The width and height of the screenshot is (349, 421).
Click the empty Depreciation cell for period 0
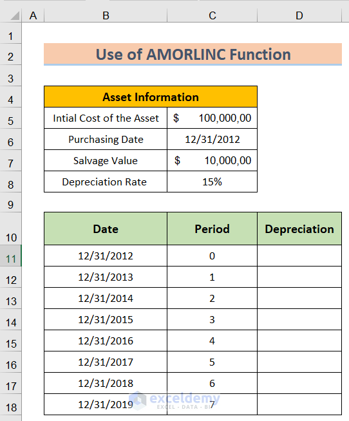(299, 256)
